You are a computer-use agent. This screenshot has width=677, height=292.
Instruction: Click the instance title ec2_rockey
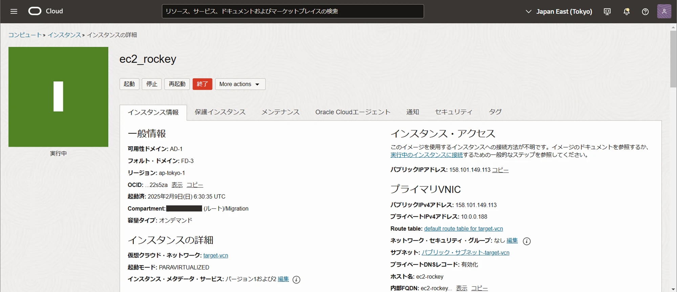[x=148, y=59]
